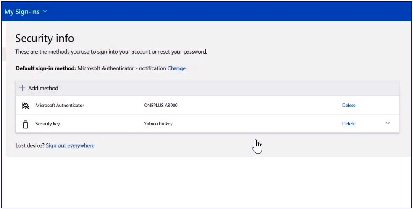Delete the Microsoft Authenticator method
Screen dimensions: 413x209
click(x=349, y=105)
